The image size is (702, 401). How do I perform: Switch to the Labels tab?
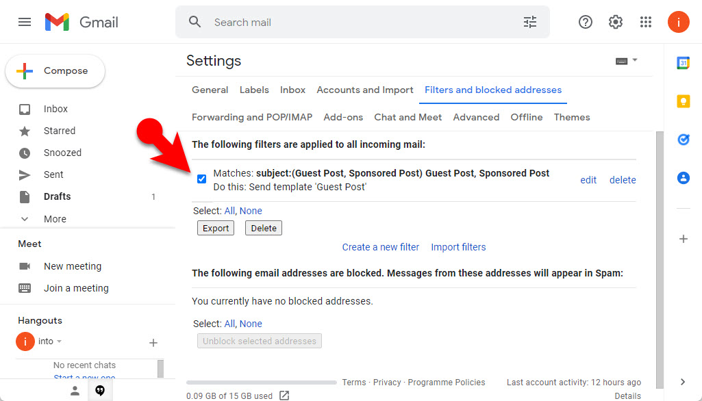[254, 90]
